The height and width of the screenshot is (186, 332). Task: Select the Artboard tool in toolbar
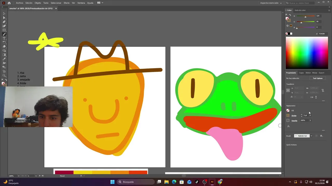[4, 71]
